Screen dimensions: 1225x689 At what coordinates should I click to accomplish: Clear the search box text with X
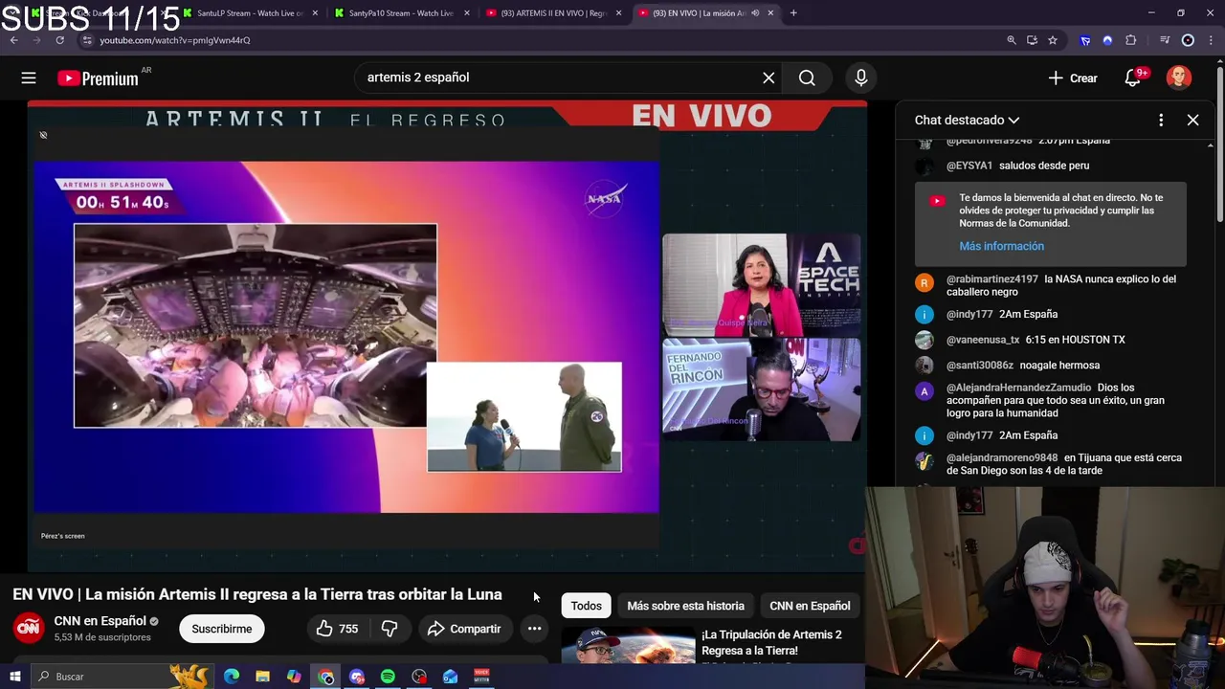768,78
